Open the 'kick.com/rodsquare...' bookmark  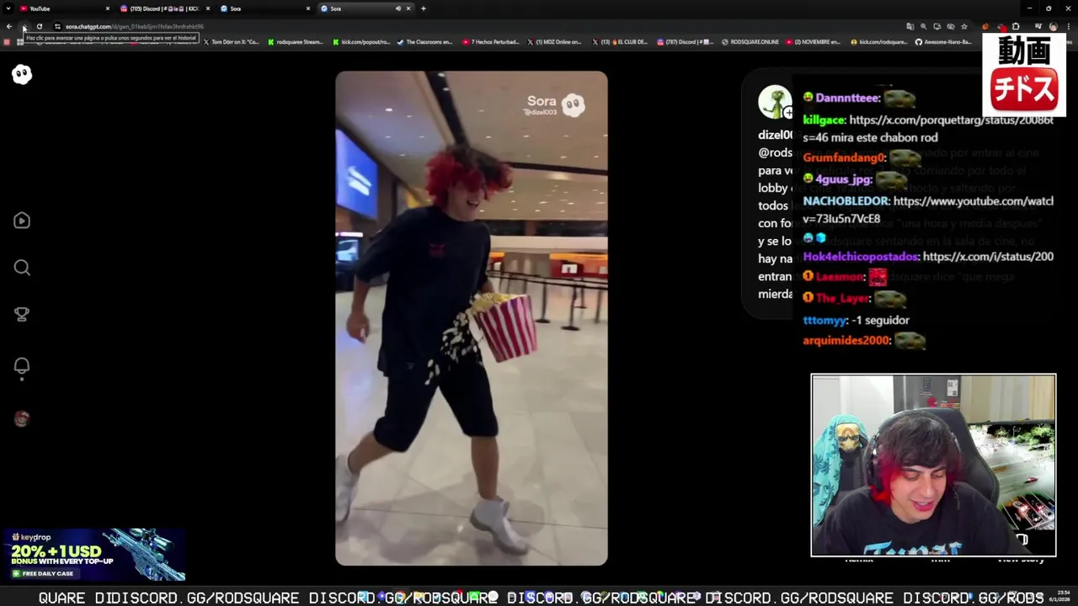tap(879, 41)
